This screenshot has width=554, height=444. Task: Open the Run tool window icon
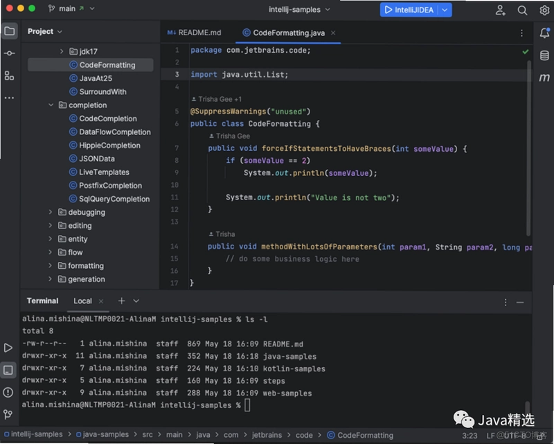pos(8,348)
